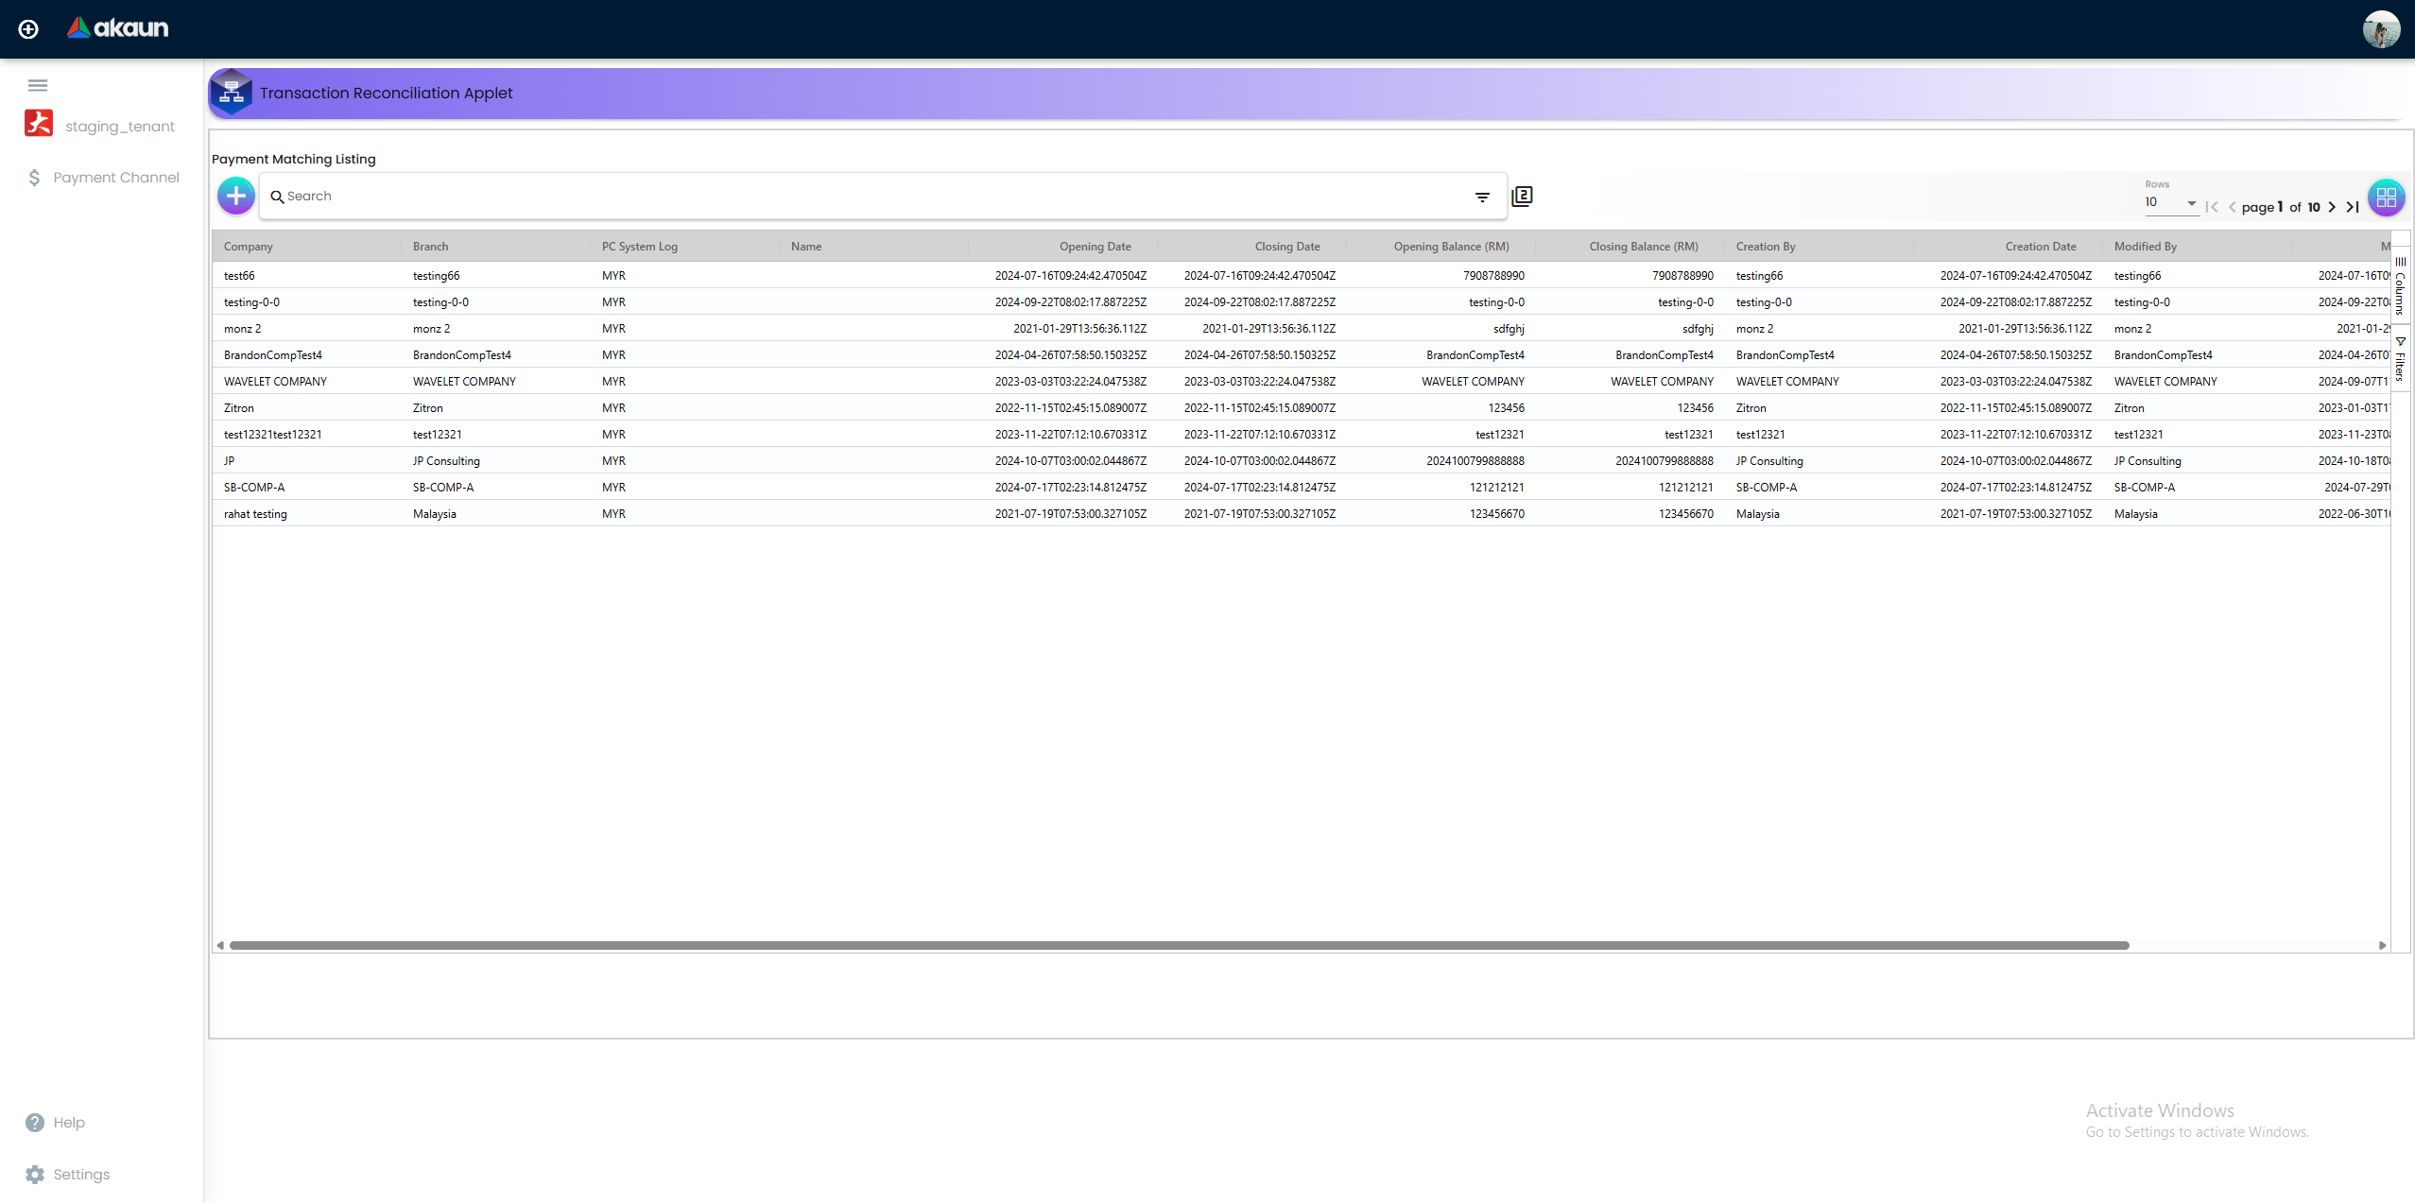Click the copy/export icon next to search

click(x=1522, y=196)
